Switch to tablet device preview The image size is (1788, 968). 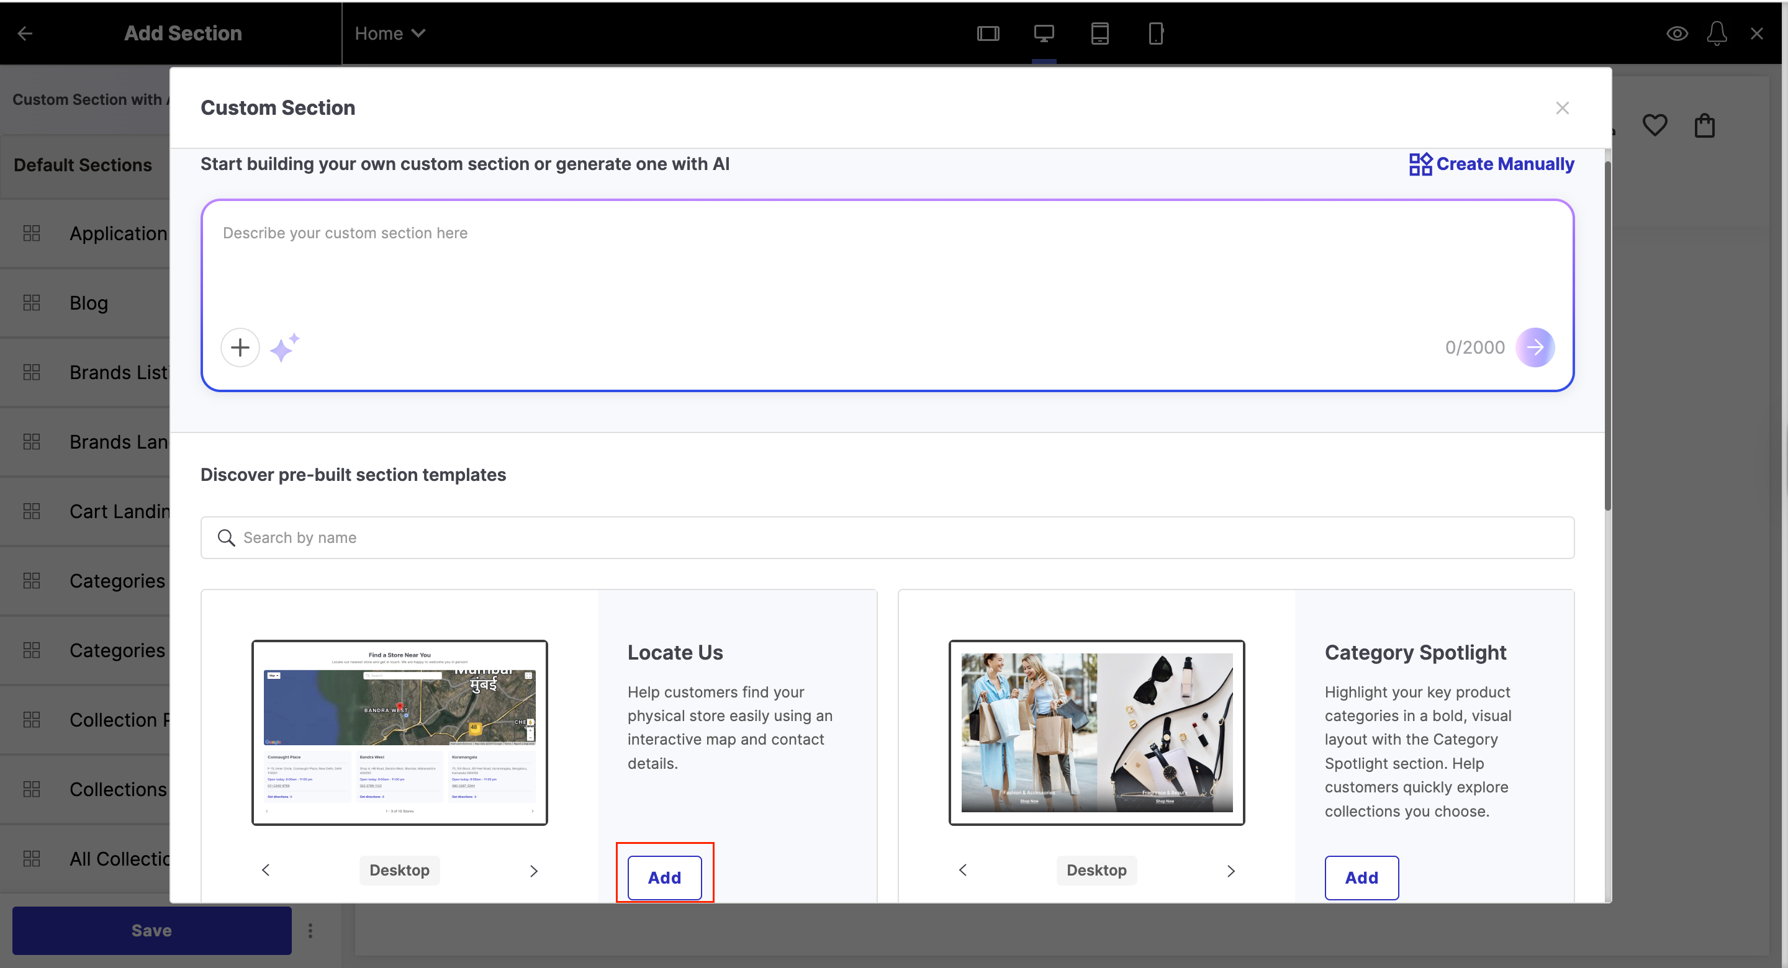(x=1099, y=34)
